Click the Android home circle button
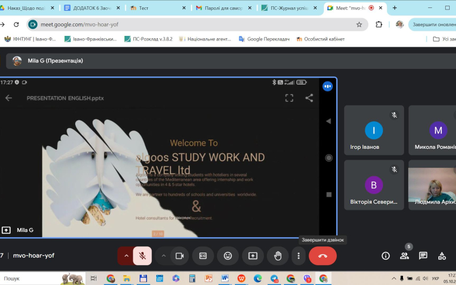 [x=329, y=158]
